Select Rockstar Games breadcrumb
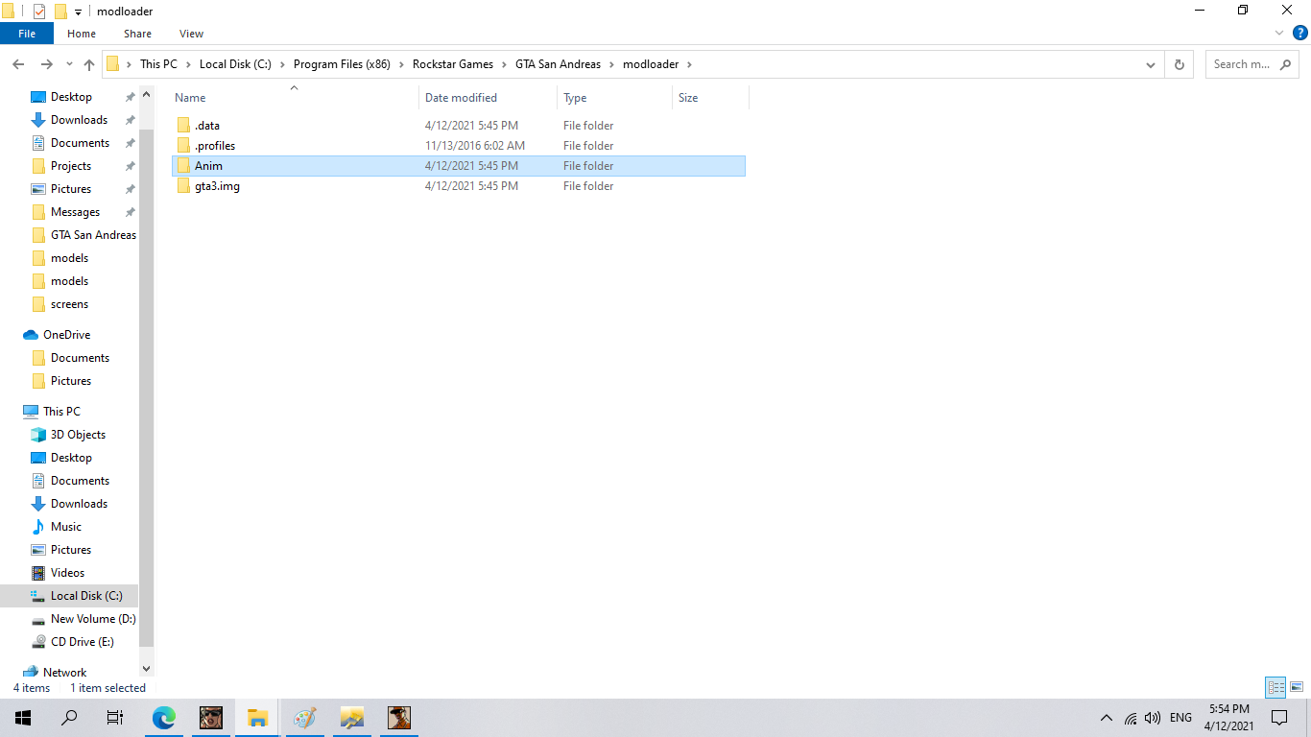Screen dimensions: 1311x737 click(x=453, y=64)
